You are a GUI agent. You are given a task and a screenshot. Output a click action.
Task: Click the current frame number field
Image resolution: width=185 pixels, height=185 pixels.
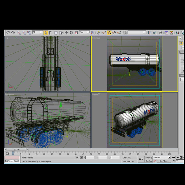point(180,161)
